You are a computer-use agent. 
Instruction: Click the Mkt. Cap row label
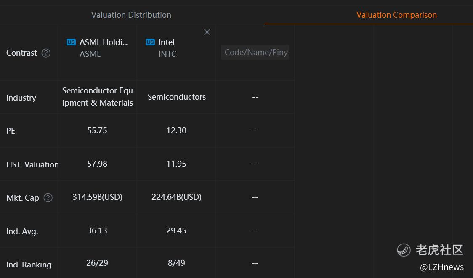click(23, 198)
